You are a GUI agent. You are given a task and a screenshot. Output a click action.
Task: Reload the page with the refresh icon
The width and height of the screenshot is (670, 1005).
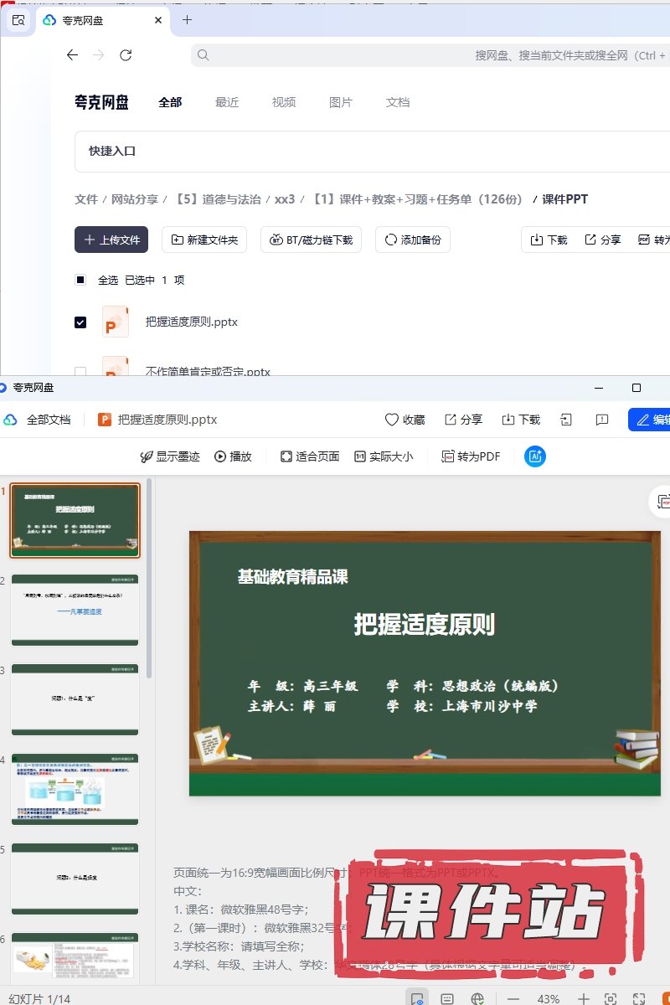click(126, 55)
